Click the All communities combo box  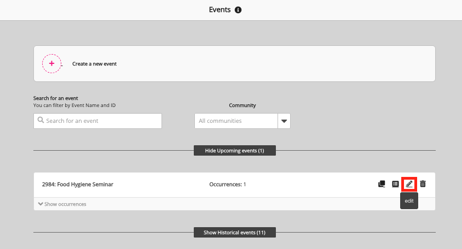[236, 121]
